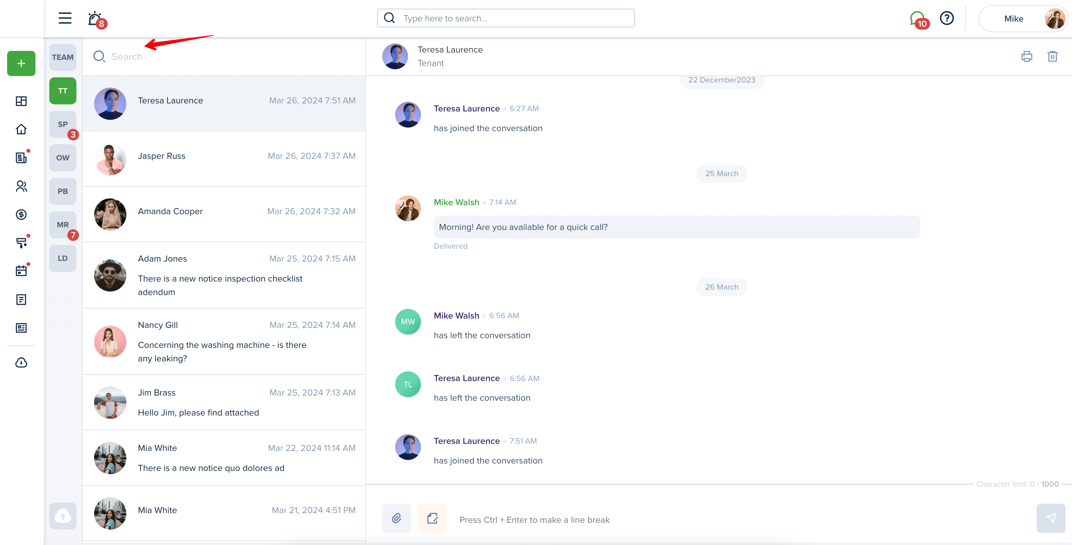Open the cloud download icon in sidebar
1072x545 pixels.
coord(21,363)
